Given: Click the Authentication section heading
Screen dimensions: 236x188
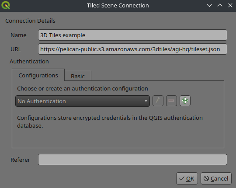Looking at the screenshot, I should tap(29, 61).
